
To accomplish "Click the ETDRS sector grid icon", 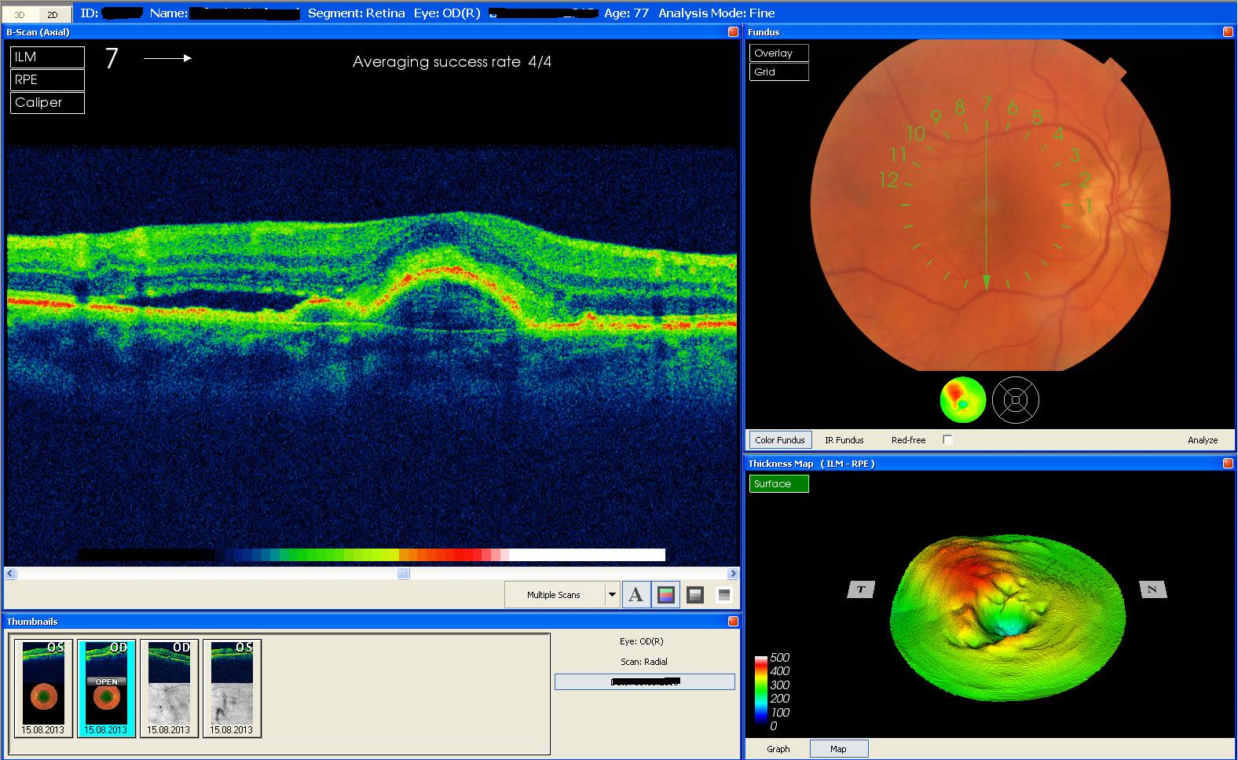I will 1016,400.
